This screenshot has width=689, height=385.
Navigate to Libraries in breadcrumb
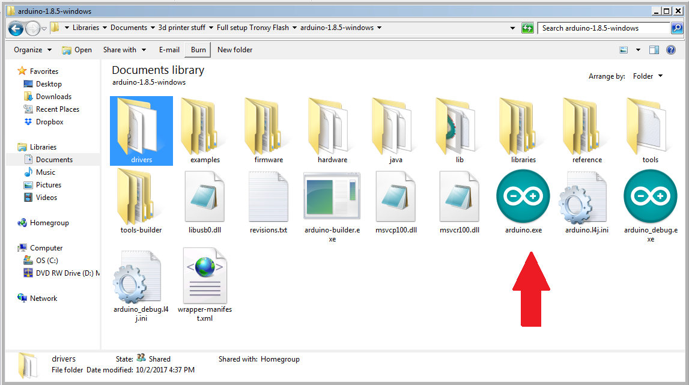coord(86,27)
